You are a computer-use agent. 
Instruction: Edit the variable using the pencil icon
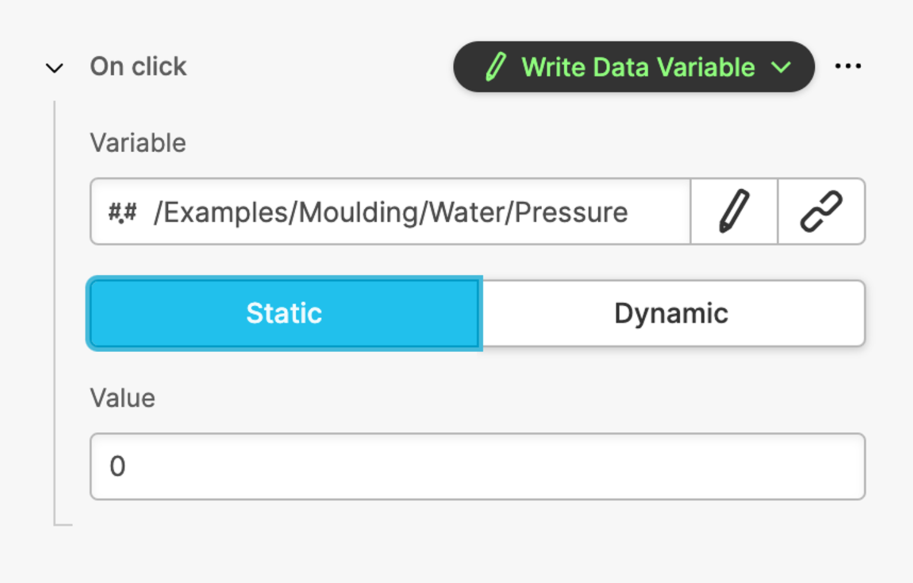[734, 211]
